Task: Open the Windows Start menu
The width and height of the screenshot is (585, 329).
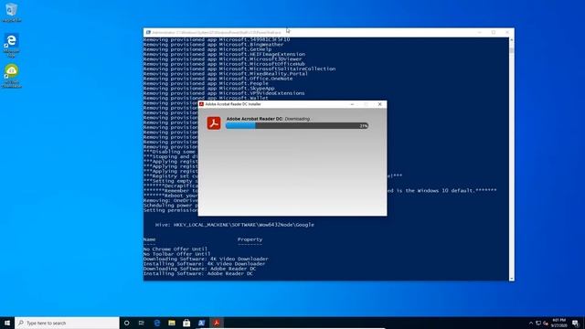Action: click(x=7, y=323)
